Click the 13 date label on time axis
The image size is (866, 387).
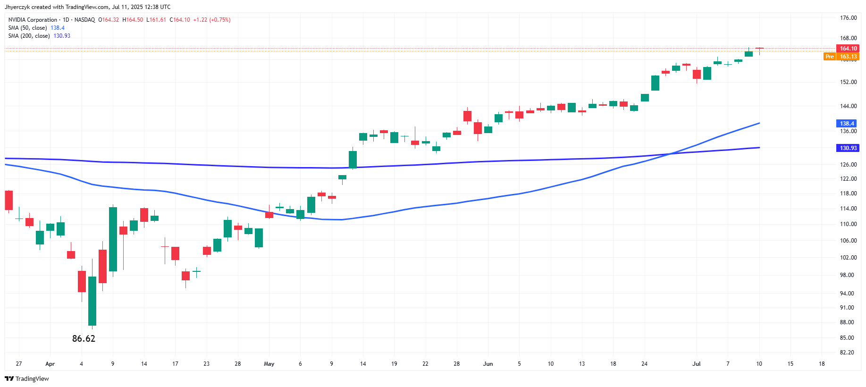[582, 364]
